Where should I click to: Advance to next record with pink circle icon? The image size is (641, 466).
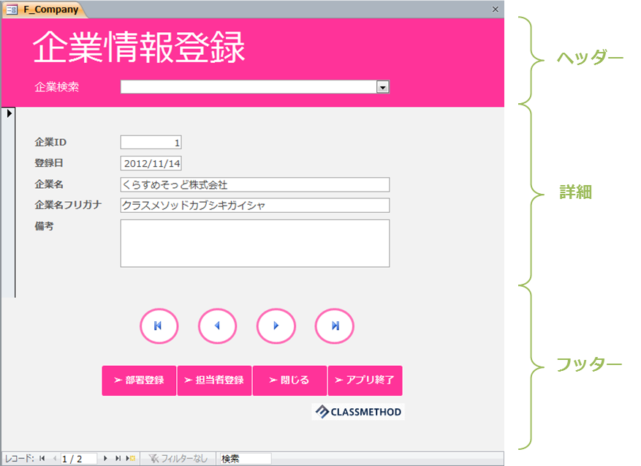click(276, 326)
